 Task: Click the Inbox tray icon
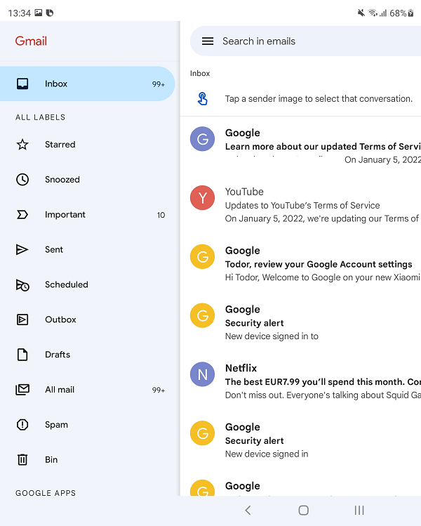22,84
